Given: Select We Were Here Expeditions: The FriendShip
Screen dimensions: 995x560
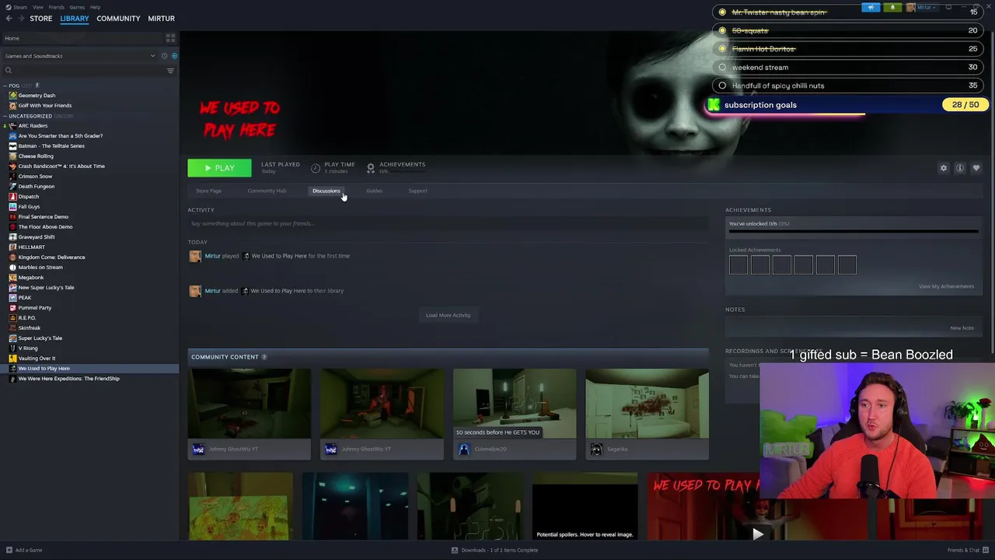Looking at the screenshot, I should [x=68, y=379].
